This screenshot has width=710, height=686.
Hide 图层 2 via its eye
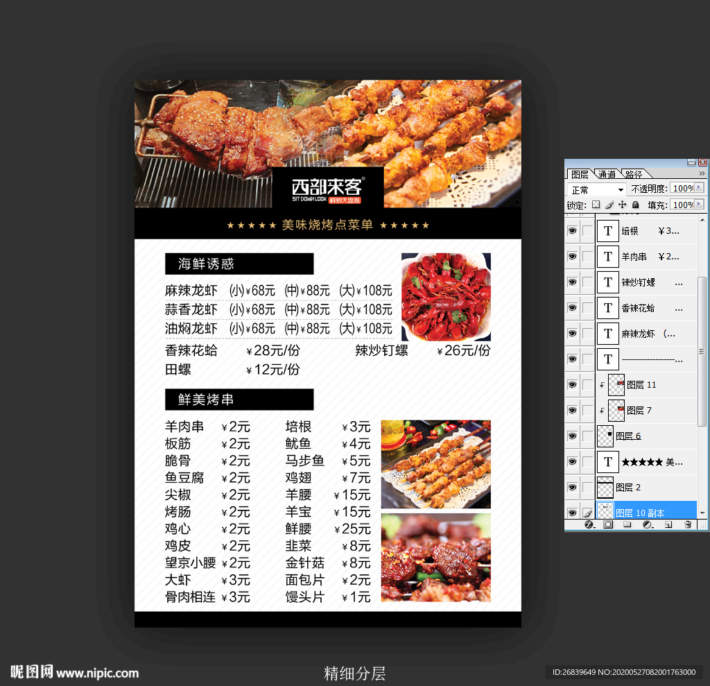[572, 488]
